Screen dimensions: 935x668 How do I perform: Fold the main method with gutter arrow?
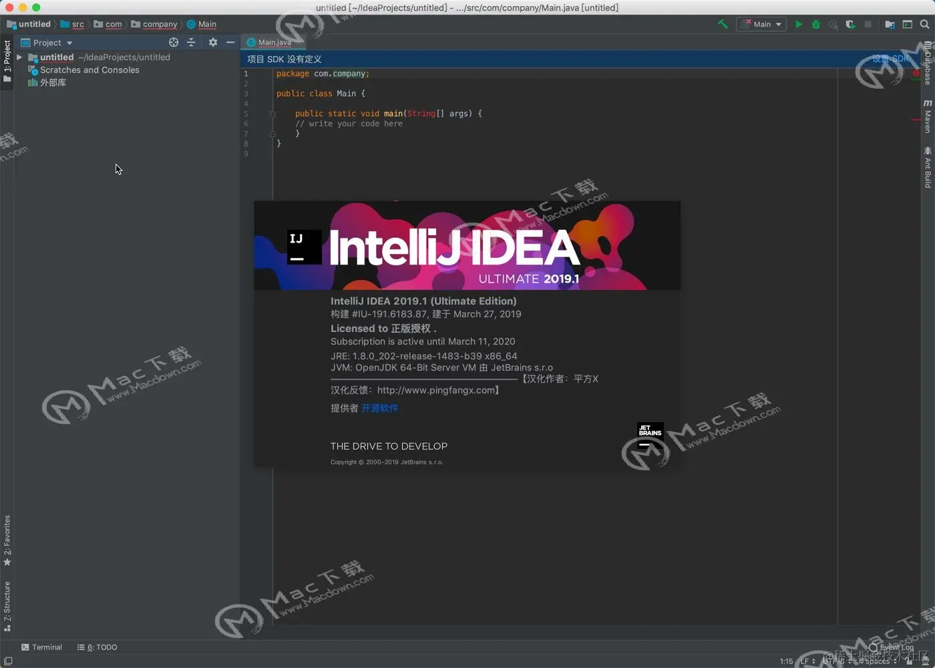click(272, 114)
